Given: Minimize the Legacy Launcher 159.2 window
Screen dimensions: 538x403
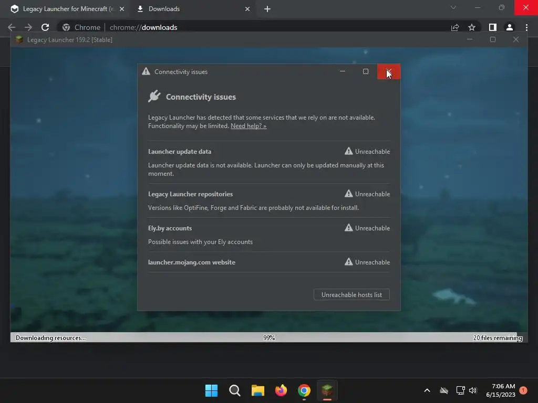Looking at the screenshot, I should coord(470,39).
